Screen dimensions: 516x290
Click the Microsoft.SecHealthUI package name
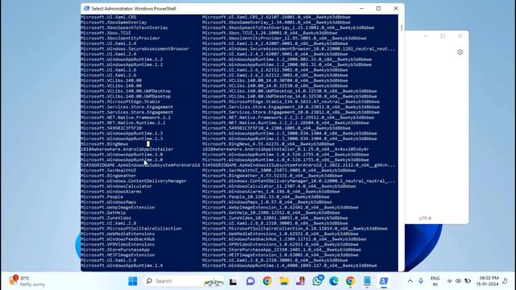(x=109, y=170)
